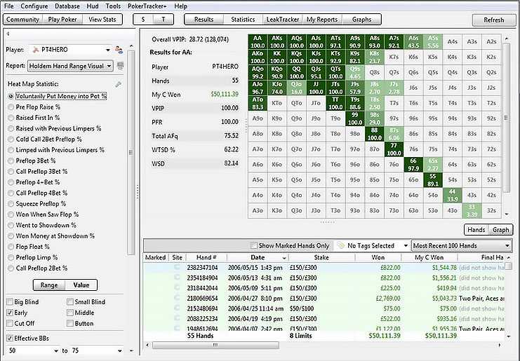Open the File menu
This screenshot has width=520, height=361.
[x=9, y=6]
